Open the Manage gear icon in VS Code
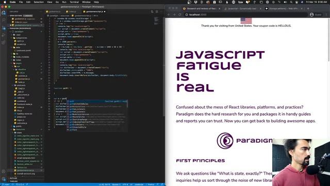The width and height of the screenshot is (330, 186). pyautogui.click(x=4, y=179)
